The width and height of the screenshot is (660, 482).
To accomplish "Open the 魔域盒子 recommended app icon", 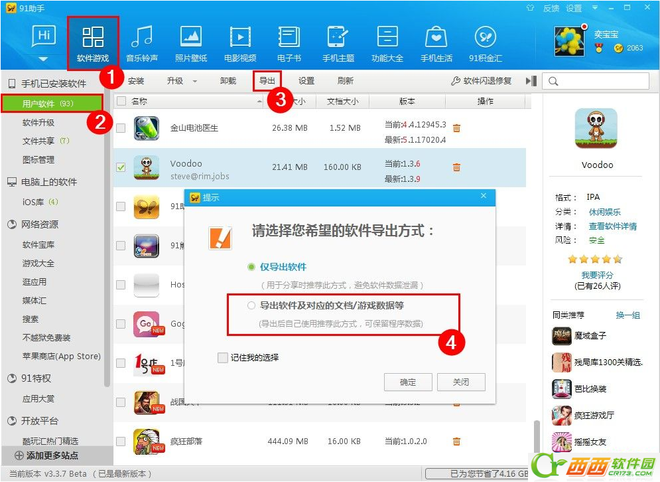I will (562, 336).
